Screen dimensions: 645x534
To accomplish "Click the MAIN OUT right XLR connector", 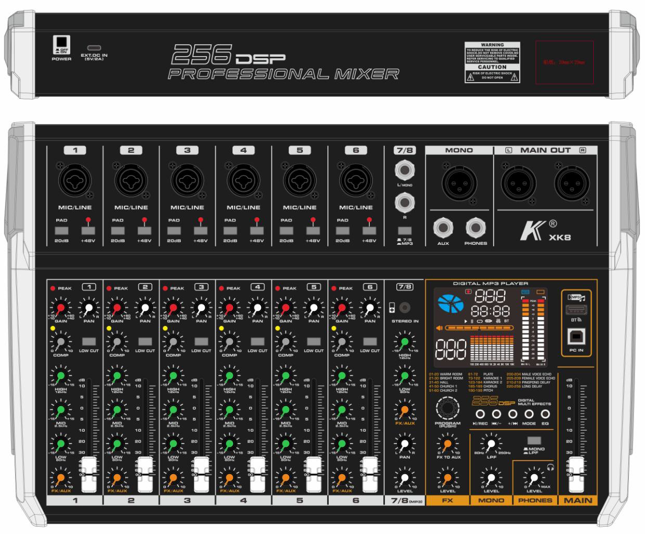I will (572, 183).
